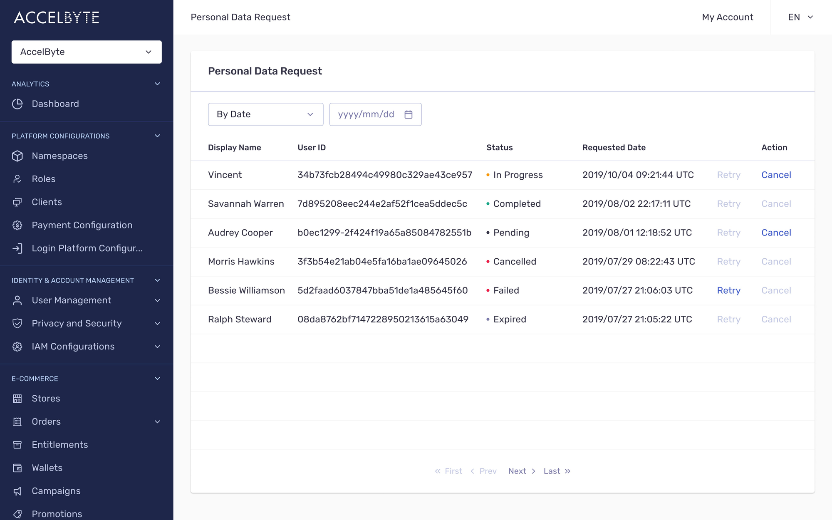Cancel Vincent's In Progress request

[x=776, y=175]
